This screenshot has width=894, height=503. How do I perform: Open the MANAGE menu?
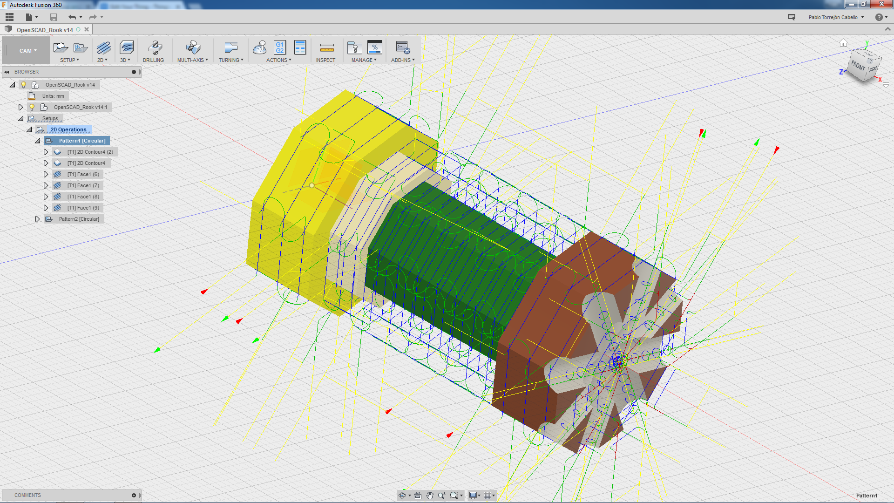point(364,60)
